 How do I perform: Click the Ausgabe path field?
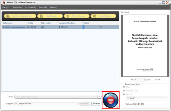pyautogui.click(x=46, y=104)
